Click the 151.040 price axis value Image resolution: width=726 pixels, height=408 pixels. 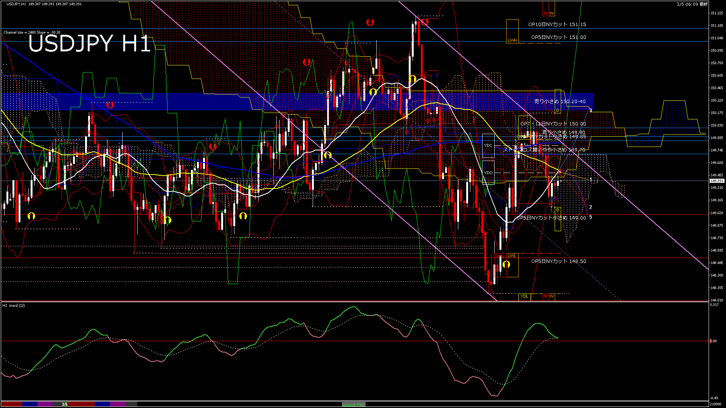(x=717, y=38)
